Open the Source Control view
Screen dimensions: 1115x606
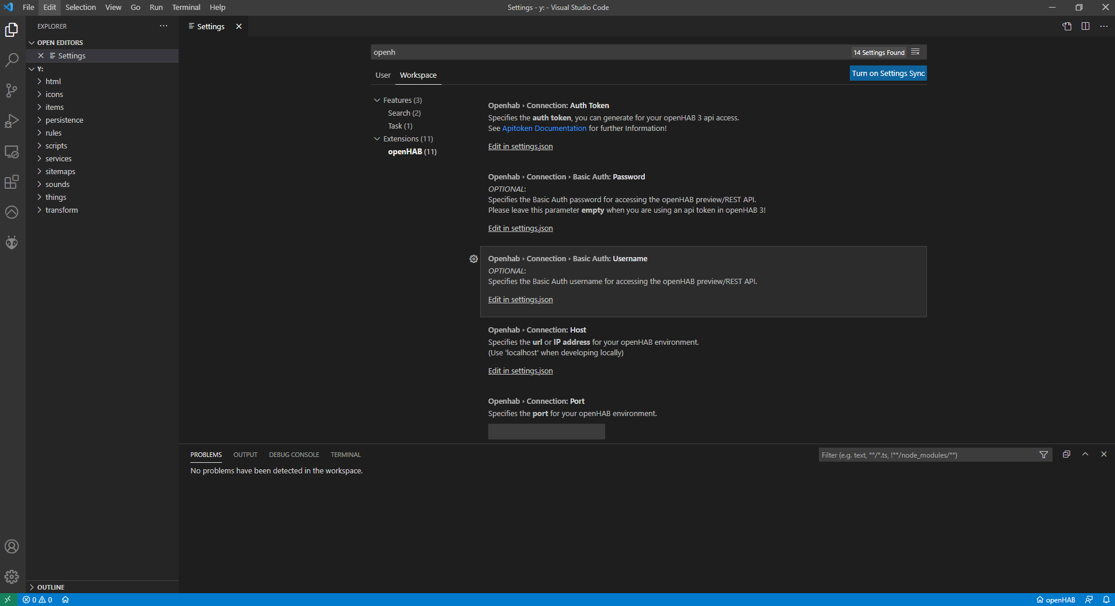(12, 91)
